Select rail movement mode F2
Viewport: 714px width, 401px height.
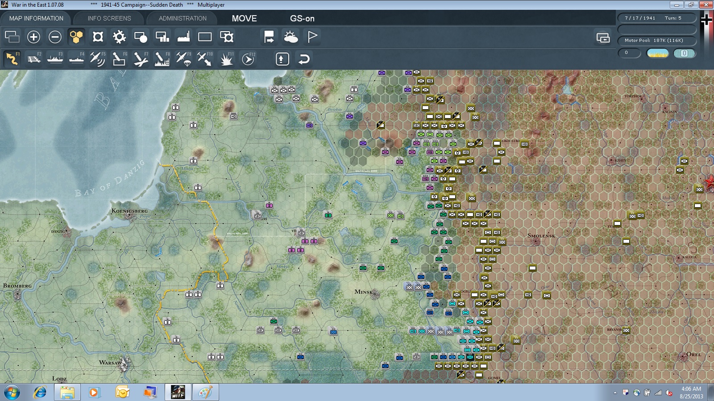[x=33, y=59]
